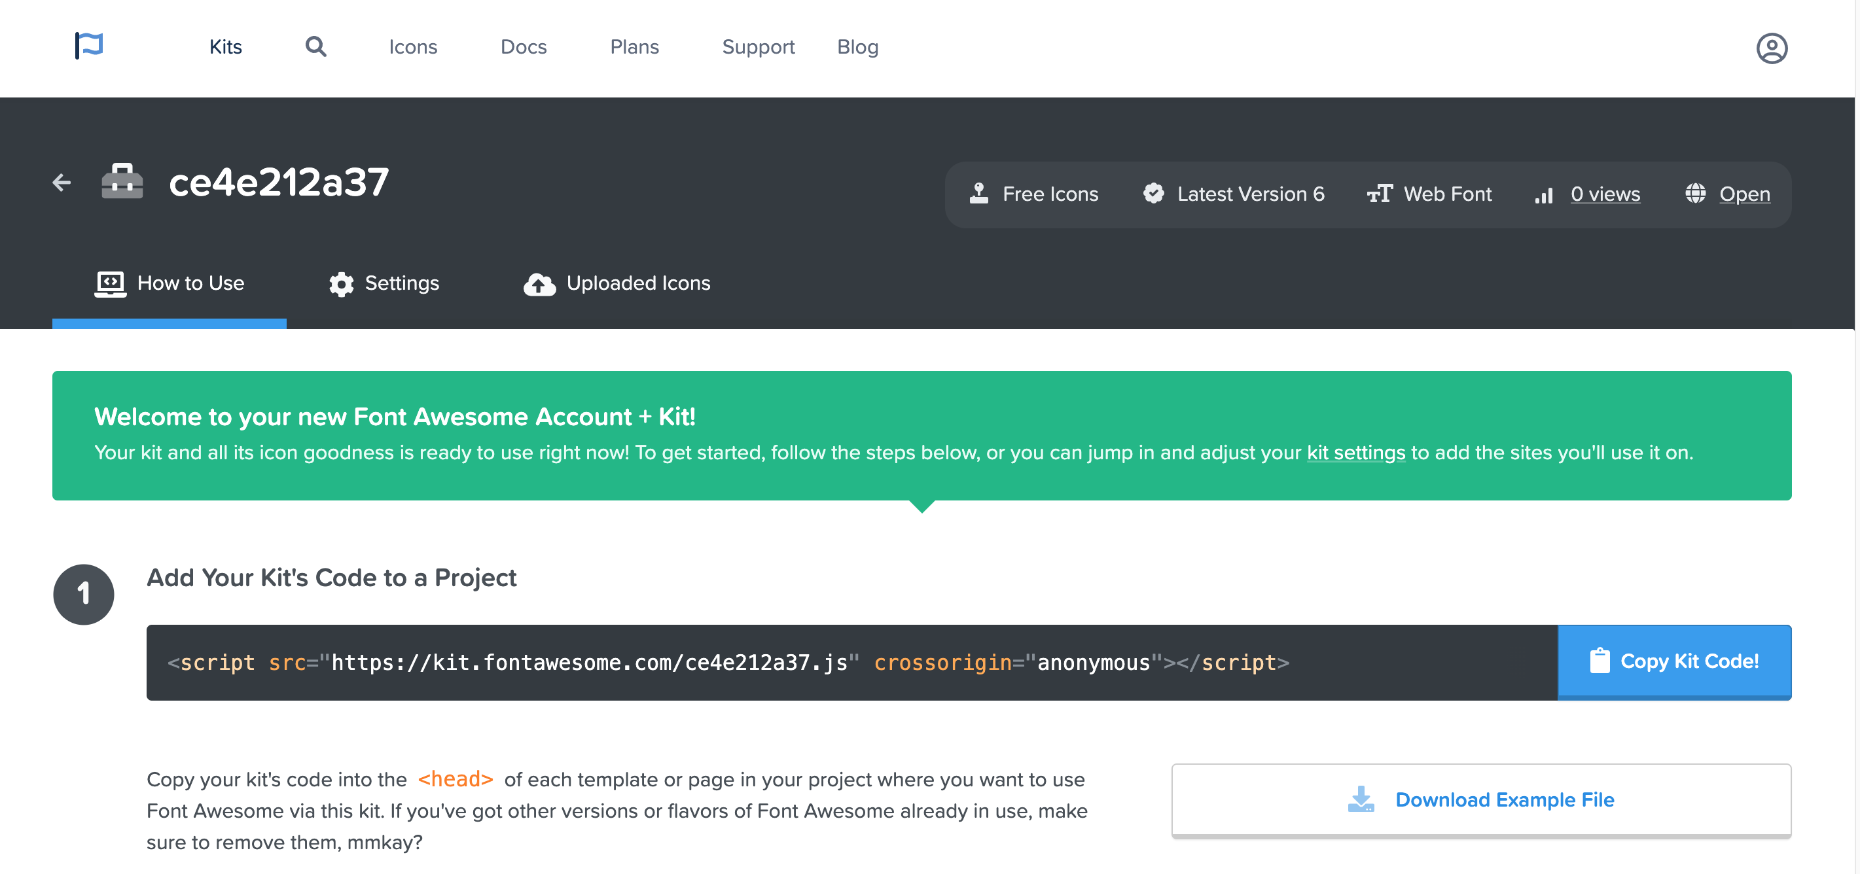Switch to the Settings tab
Image resolution: width=1860 pixels, height=874 pixels.
[384, 284]
